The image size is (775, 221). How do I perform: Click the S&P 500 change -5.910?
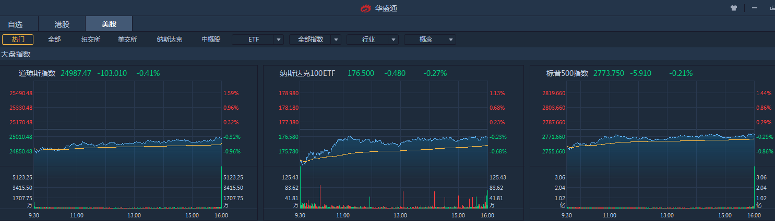[641, 73]
